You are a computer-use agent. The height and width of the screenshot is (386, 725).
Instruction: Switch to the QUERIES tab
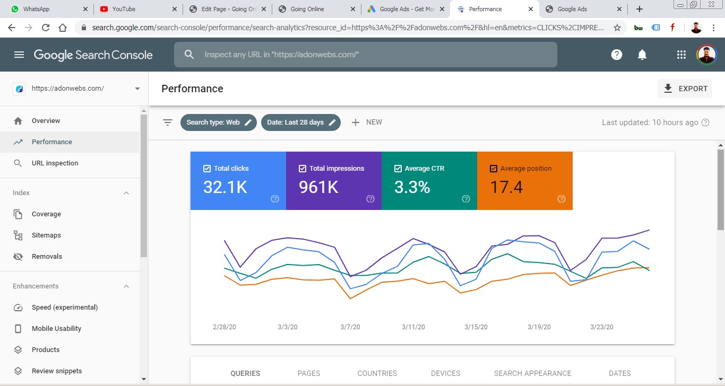click(x=245, y=373)
